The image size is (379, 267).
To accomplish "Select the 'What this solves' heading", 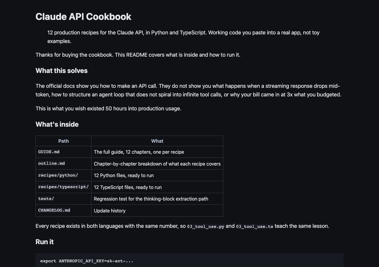I will [x=62, y=71].
